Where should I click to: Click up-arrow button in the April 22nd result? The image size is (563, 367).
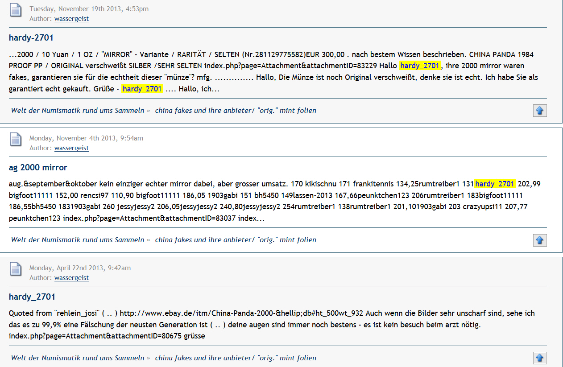(x=539, y=358)
